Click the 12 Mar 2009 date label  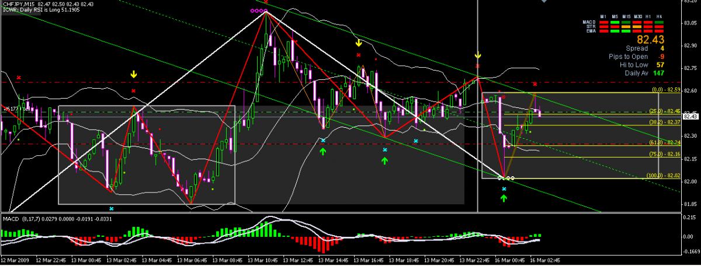(15, 261)
